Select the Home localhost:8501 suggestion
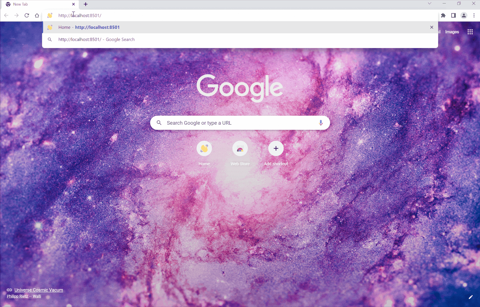The height and width of the screenshot is (307, 480). click(97, 27)
